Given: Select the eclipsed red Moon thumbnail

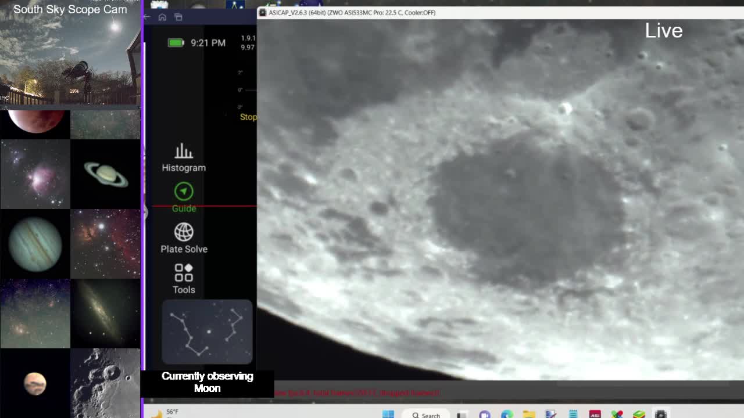Looking at the screenshot, I should click(x=35, y=124).
